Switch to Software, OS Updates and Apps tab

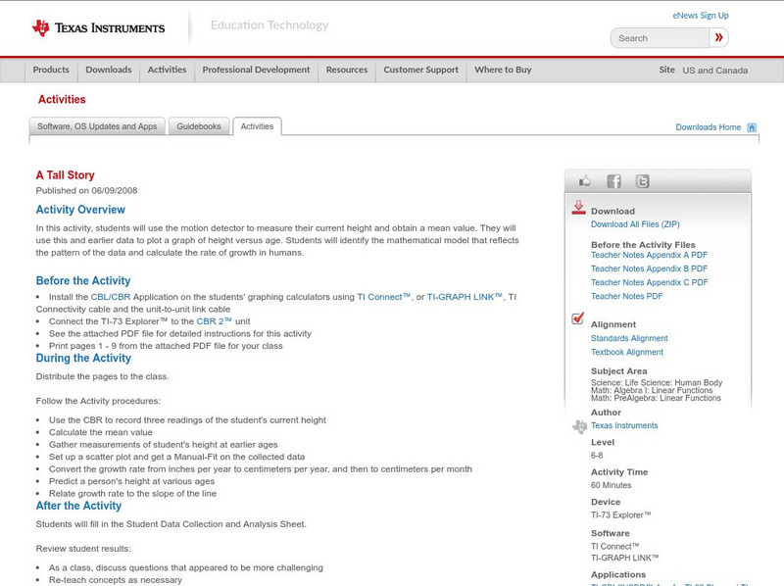(97, 126)
